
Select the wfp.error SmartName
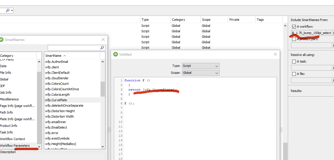pos(72,133)
